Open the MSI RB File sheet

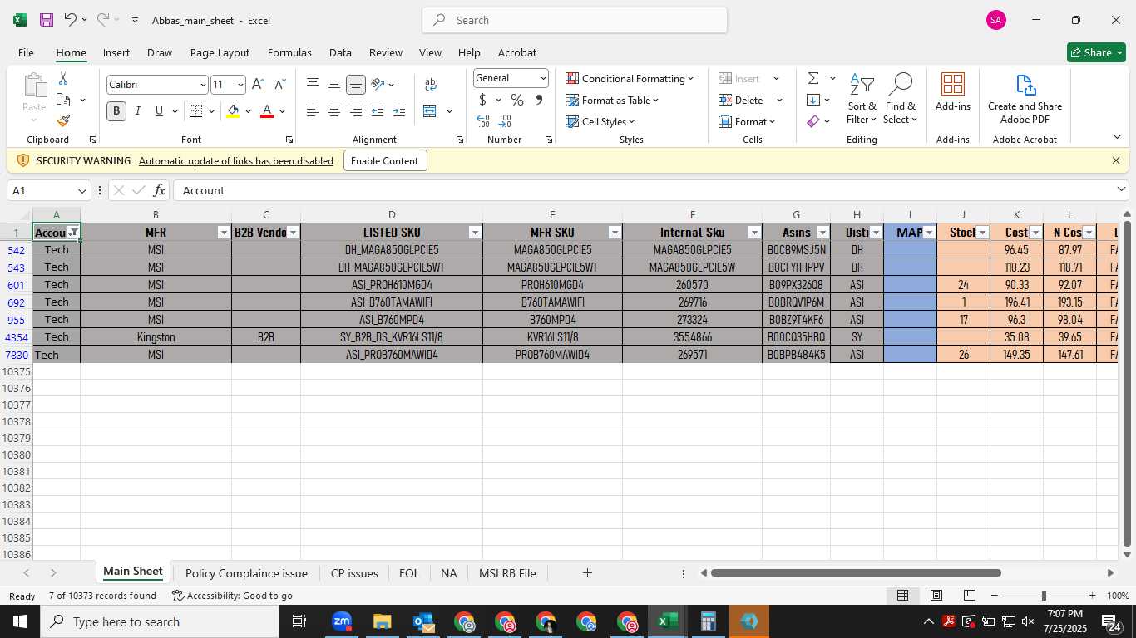(x=507, y=573)
